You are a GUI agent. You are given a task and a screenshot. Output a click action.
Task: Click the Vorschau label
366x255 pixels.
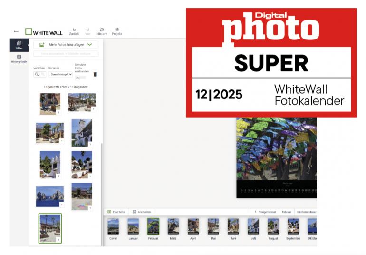pos(39,68)
